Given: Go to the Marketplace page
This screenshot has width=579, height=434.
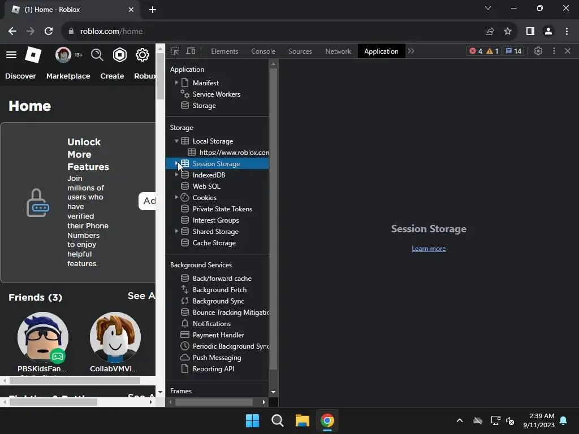Looking at the screenshot, I should (x=68, y=76).
